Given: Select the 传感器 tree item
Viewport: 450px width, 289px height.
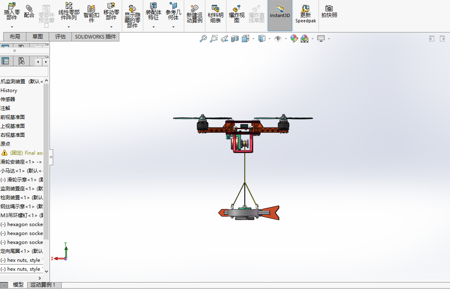Looking at the screenshot, I should point(8,99).
